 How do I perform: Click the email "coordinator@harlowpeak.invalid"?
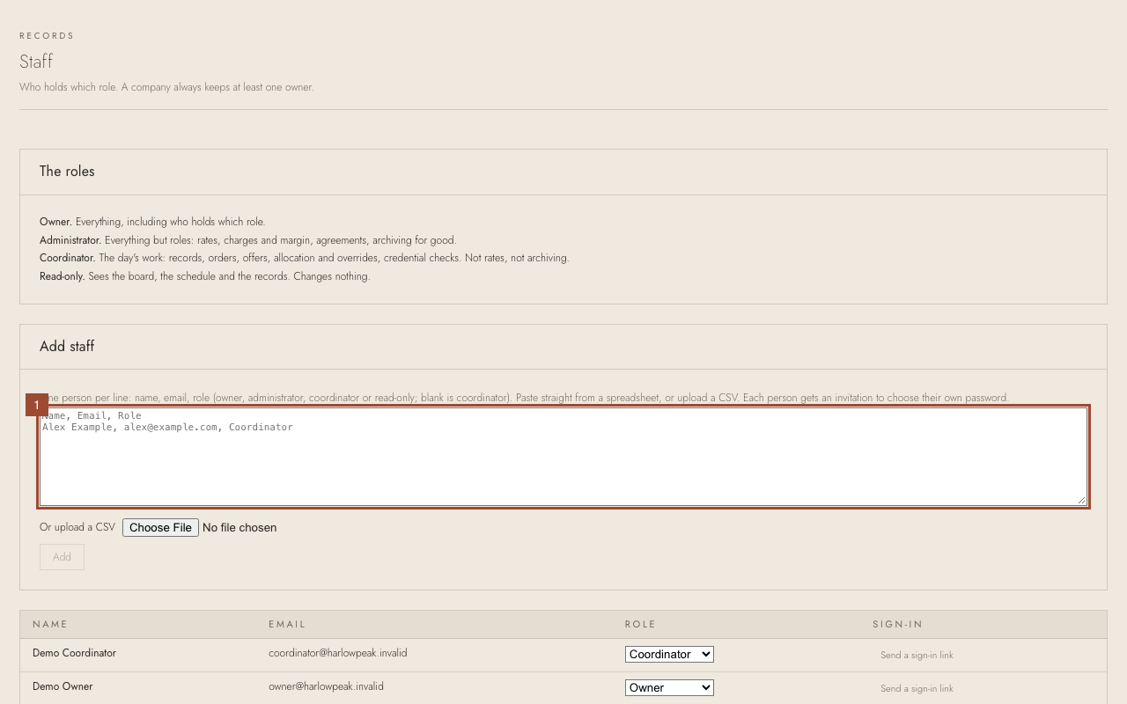338,653
